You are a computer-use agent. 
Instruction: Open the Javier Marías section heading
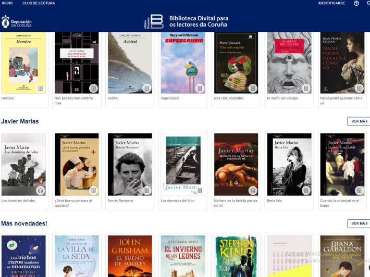click(20, 121)
